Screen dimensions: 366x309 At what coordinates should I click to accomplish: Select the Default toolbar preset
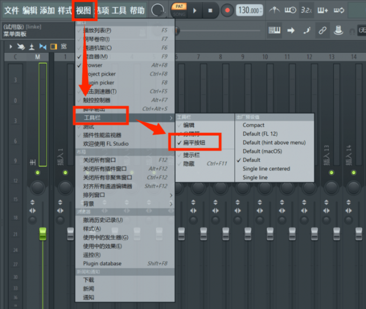coord(251,160)
